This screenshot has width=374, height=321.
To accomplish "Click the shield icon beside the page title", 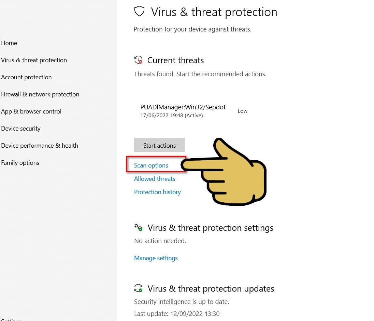I will [x=139, y=11].
